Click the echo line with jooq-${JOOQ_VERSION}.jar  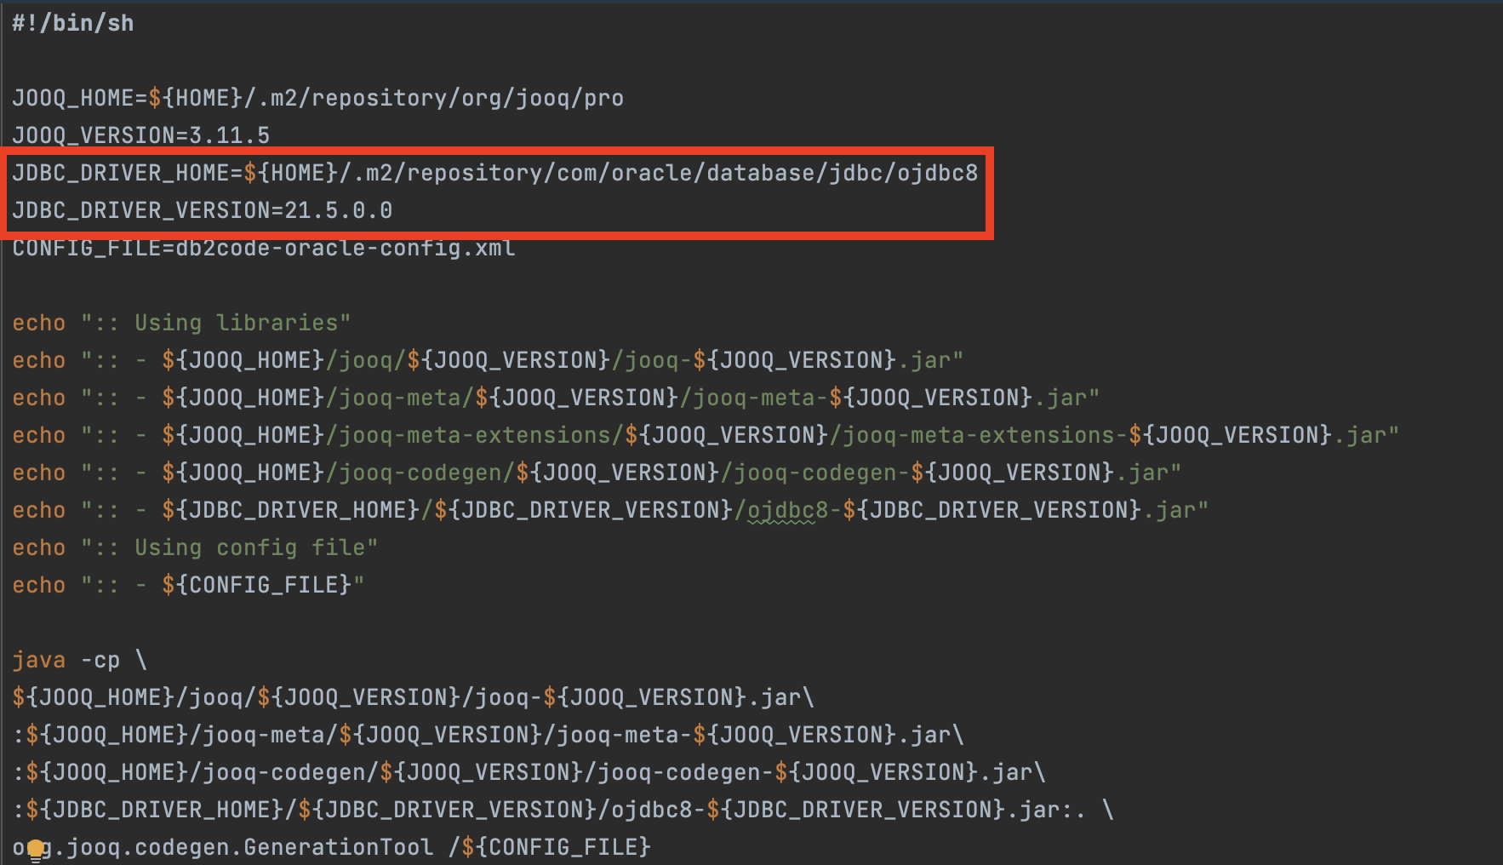[488, 360]
